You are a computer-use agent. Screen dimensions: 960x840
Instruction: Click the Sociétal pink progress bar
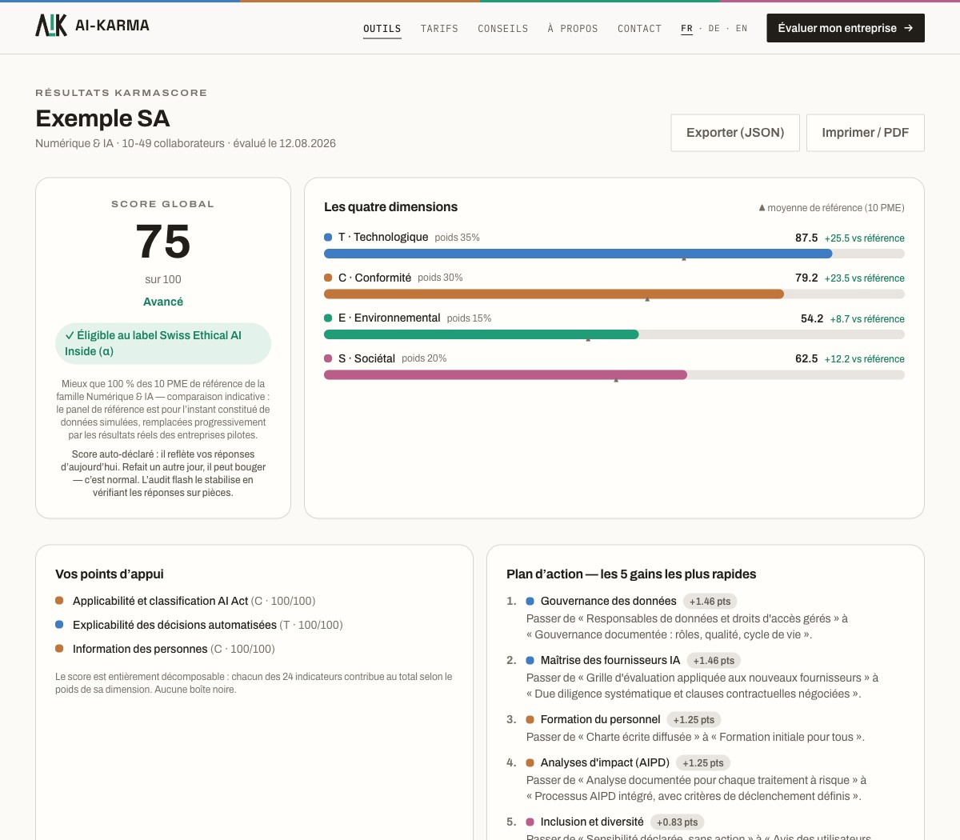click(506, 374)
